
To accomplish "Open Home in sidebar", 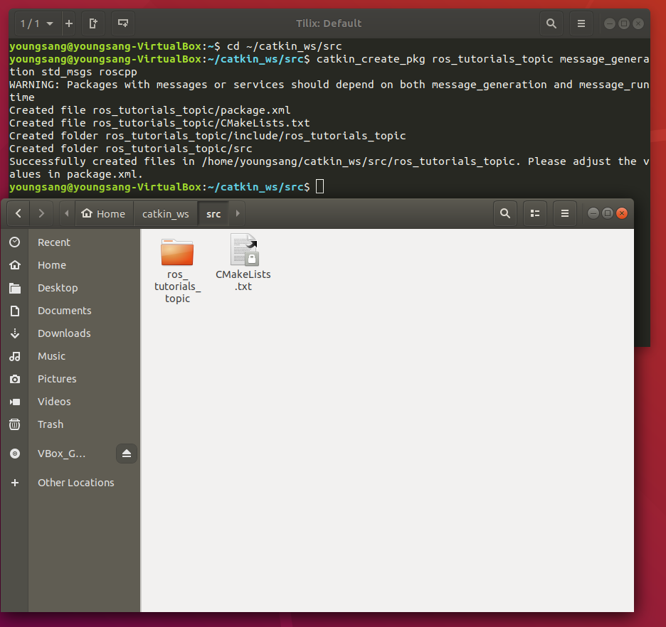I will pyautogui.click(x=70, y=265).
